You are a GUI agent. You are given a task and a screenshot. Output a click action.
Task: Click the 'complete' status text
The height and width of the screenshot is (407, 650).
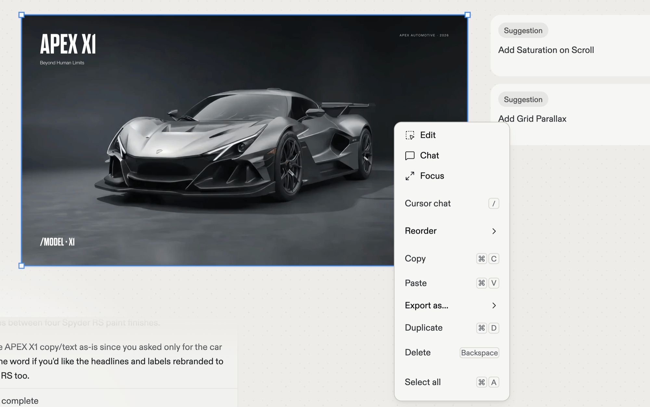[x=20, y=401]
